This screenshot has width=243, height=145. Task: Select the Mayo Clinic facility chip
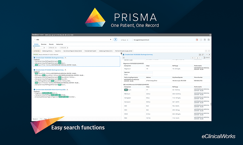(x=58, y=51)
